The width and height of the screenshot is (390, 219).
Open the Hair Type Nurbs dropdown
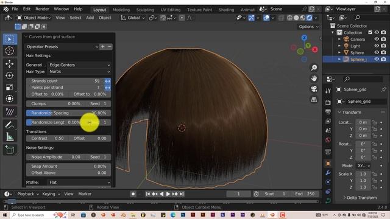coord(79,72)
